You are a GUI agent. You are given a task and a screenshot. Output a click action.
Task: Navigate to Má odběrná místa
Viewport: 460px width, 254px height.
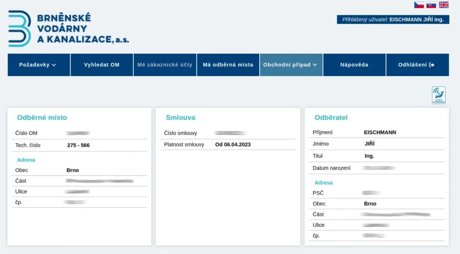(228, 65)
